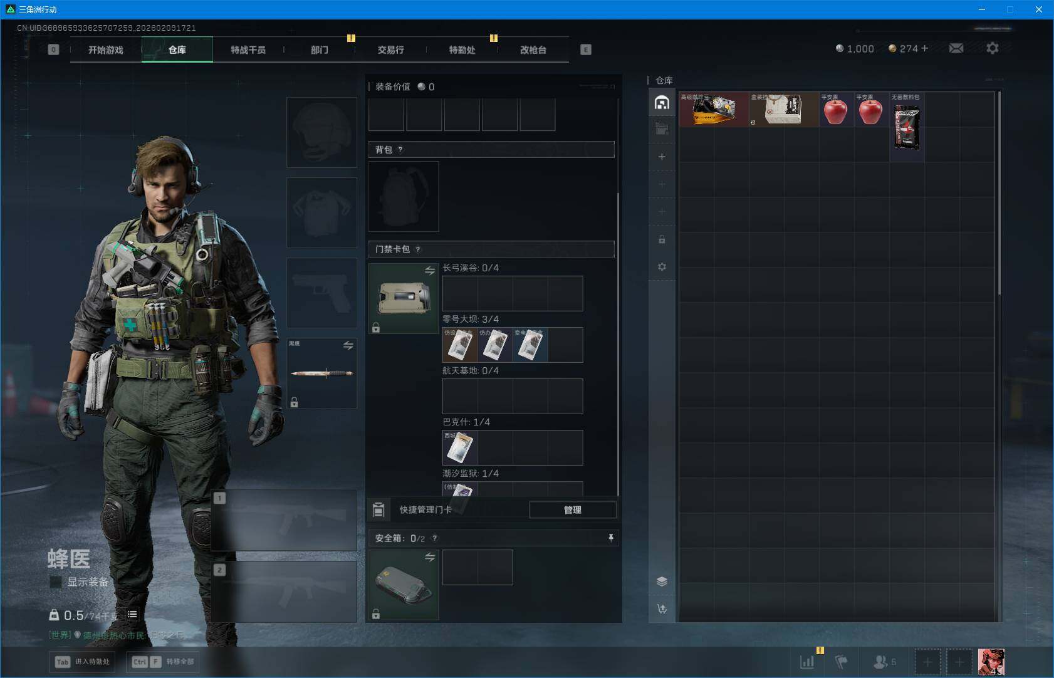Viewport: 1054px width, 678px height.
Task: Select the 无菌敷料包 item in warehouse
Action: point(907,127)
